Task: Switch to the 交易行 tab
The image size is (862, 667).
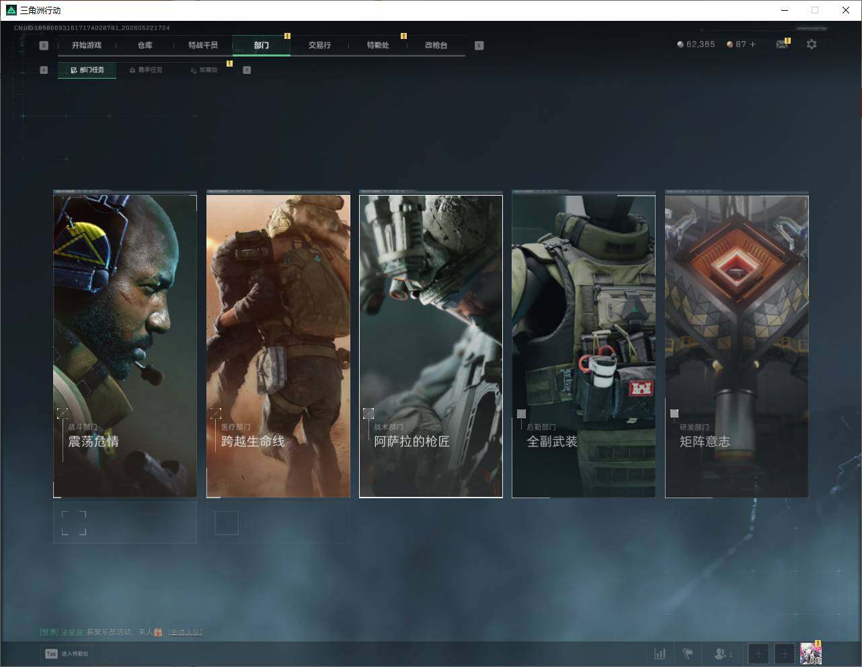Action: click(319, 45)
